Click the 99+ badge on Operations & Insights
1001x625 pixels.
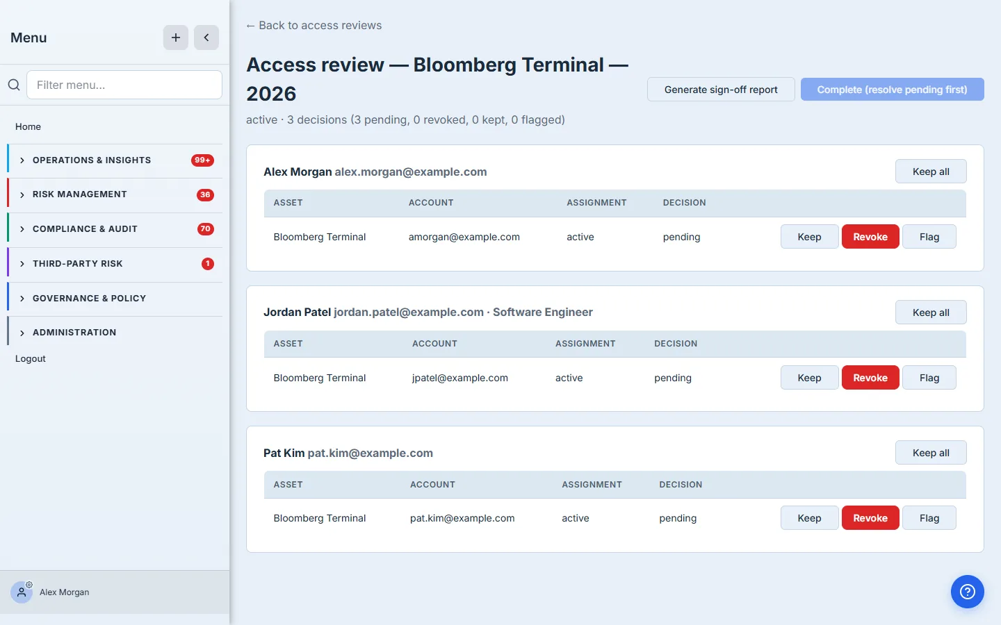coord(202,160)
